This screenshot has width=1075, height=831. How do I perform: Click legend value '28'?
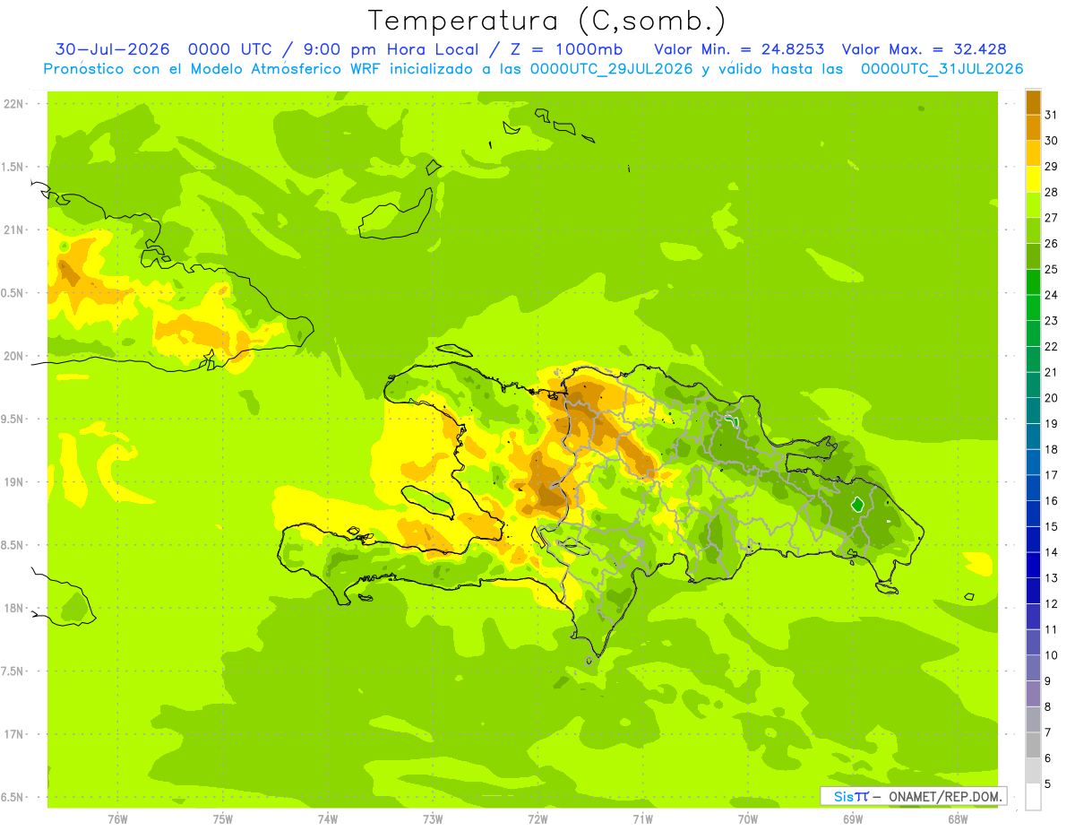(x=1052, y=192)
